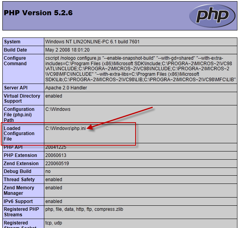Image resolution: width=239 pixels, height=228 pixels.
Task: Click the cscript configure command text
Action: pos(140,69)
